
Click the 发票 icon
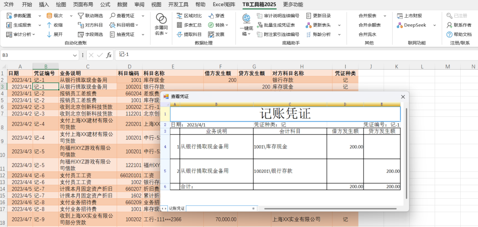tap(211, 34)
